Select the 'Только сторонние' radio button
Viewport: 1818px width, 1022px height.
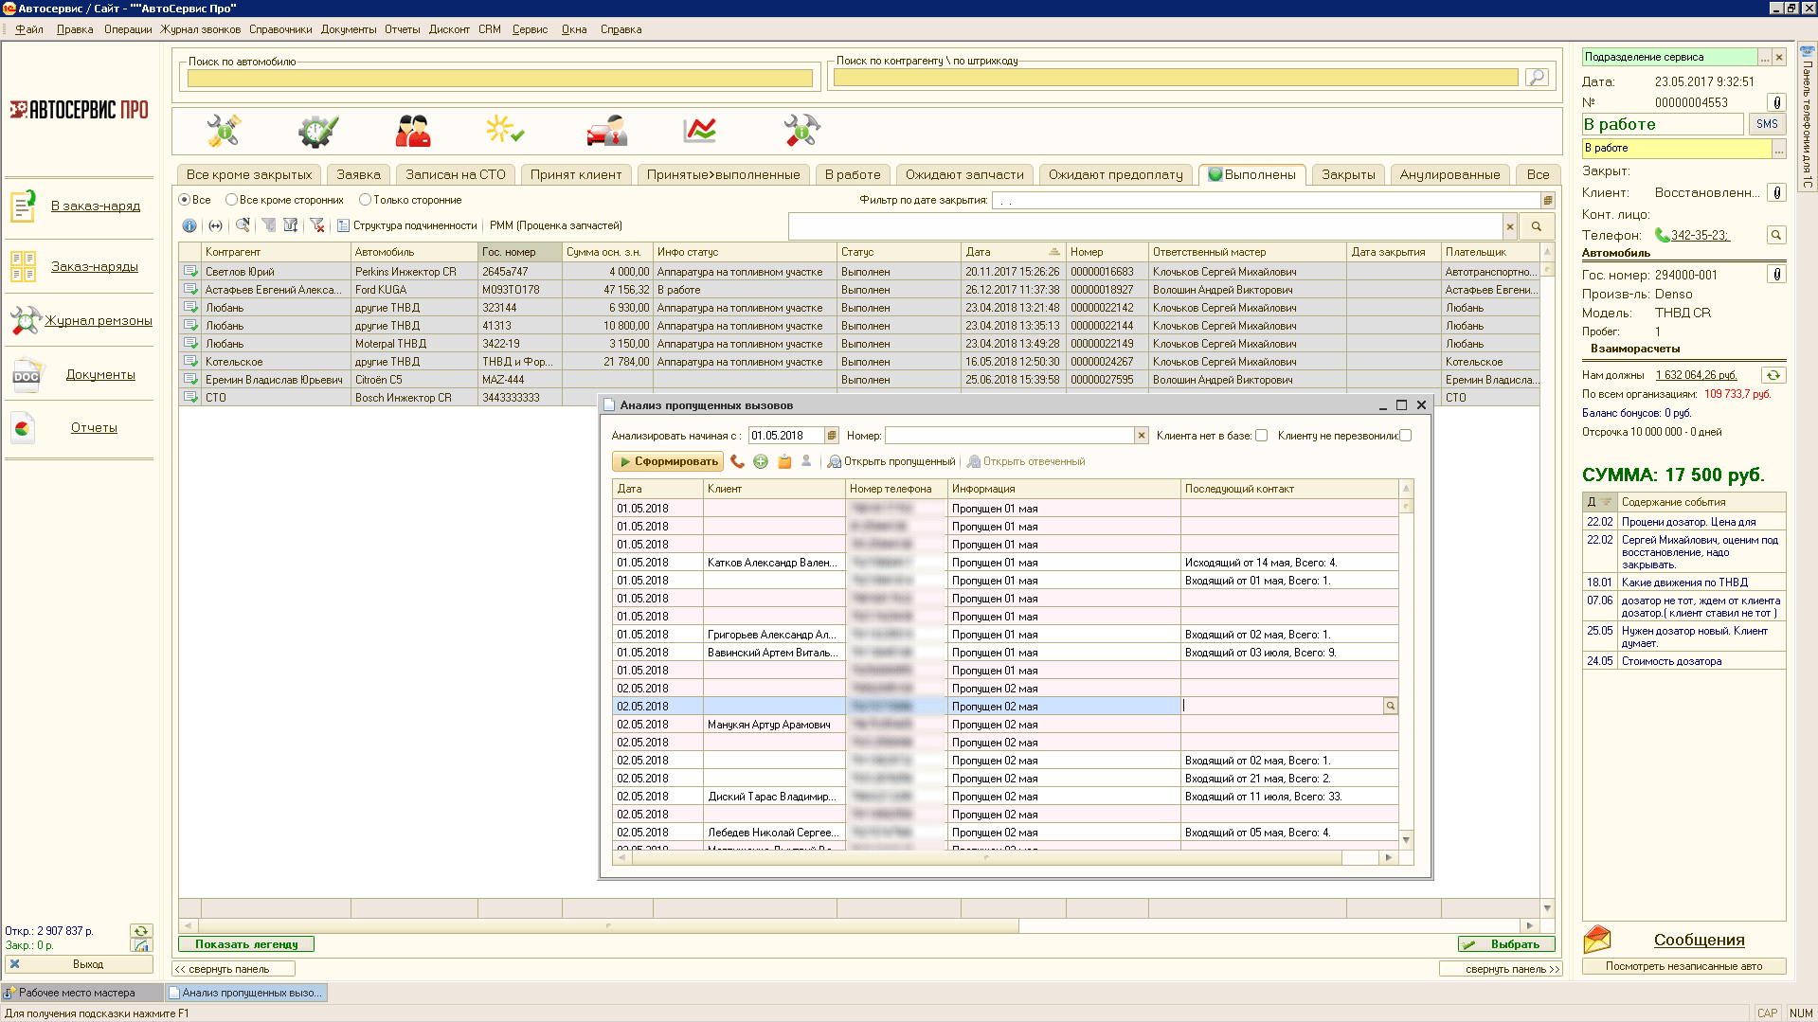click(x=365, y=200)
